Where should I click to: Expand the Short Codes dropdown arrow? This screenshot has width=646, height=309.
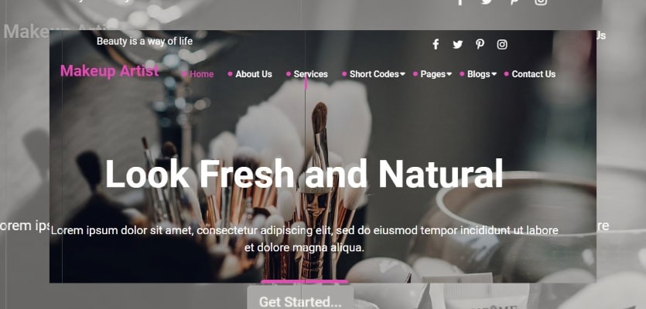point(402,74)
